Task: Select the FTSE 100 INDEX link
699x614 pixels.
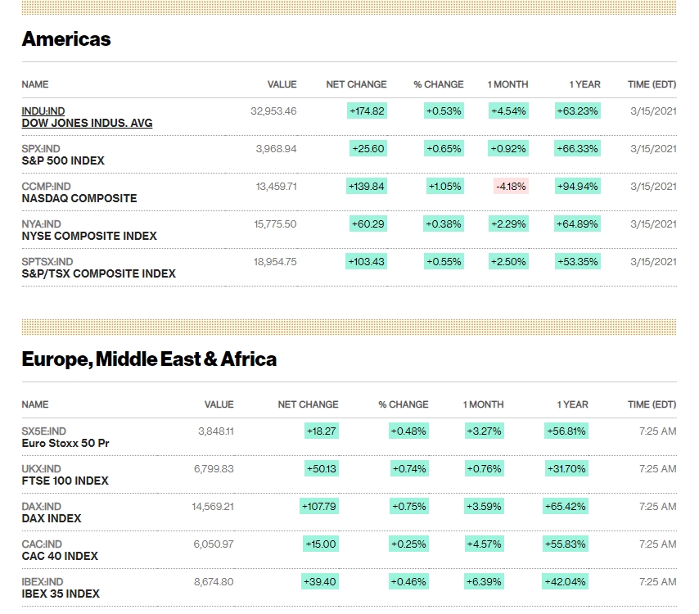Action: (x=65, y=481)
